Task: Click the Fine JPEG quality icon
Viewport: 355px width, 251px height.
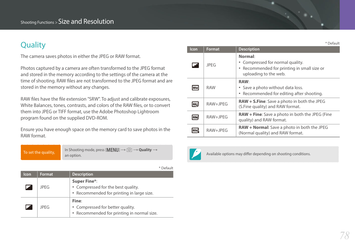Action: click(29, 207)
